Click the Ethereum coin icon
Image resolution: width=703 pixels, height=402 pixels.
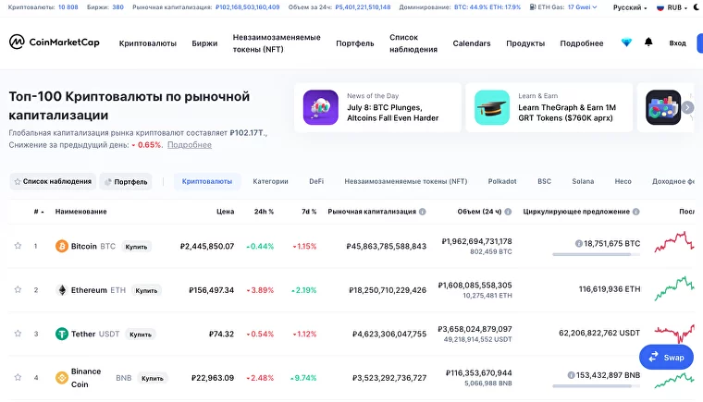point(62,290)
